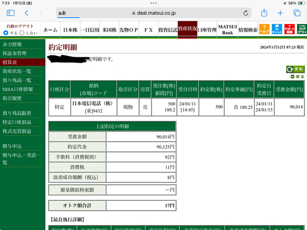Click the green ログアウト icon
Image resolution: width=307 pixels, height=230 pixels.
point(302,29)
